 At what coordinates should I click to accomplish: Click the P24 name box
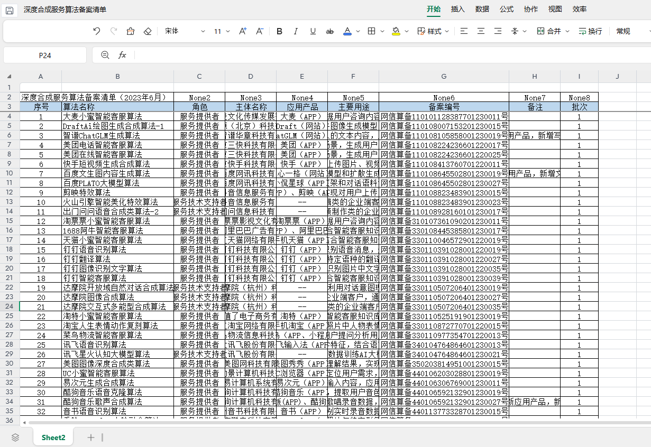tap(45, 55)
